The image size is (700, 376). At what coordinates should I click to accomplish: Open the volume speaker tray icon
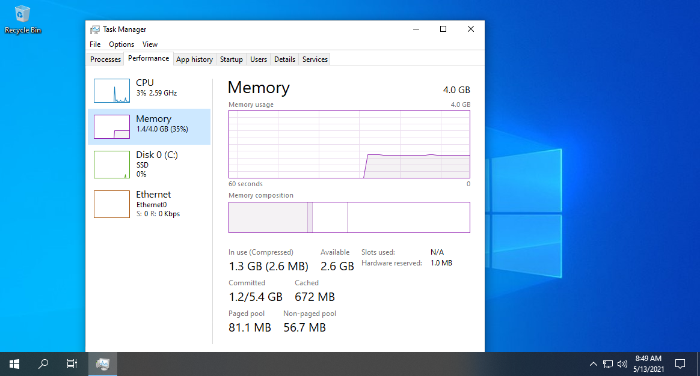622,364
